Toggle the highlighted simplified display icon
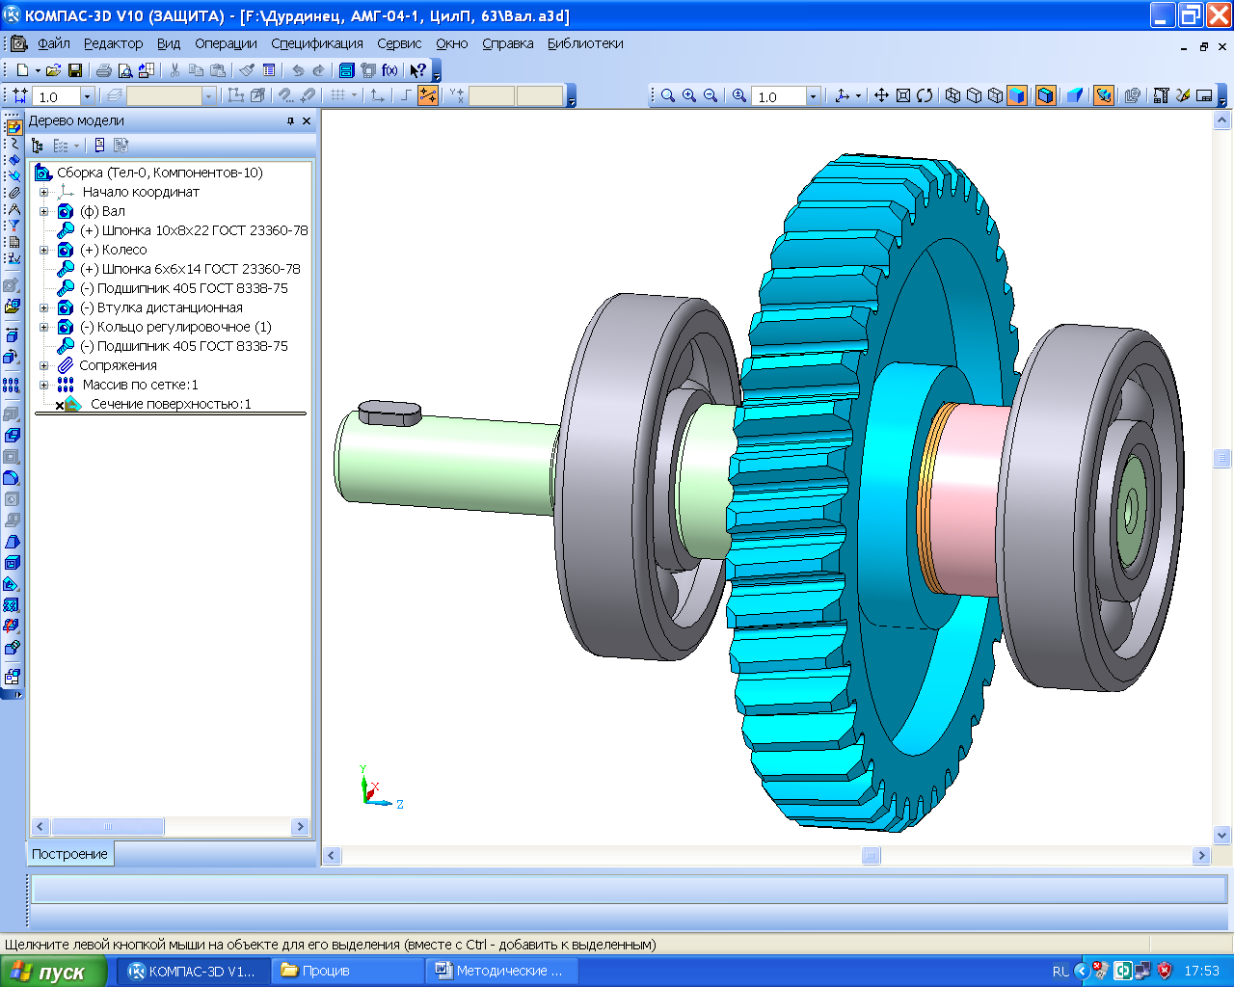The height and width of the screenshot is (987, 1234). tap(1104, 95)
